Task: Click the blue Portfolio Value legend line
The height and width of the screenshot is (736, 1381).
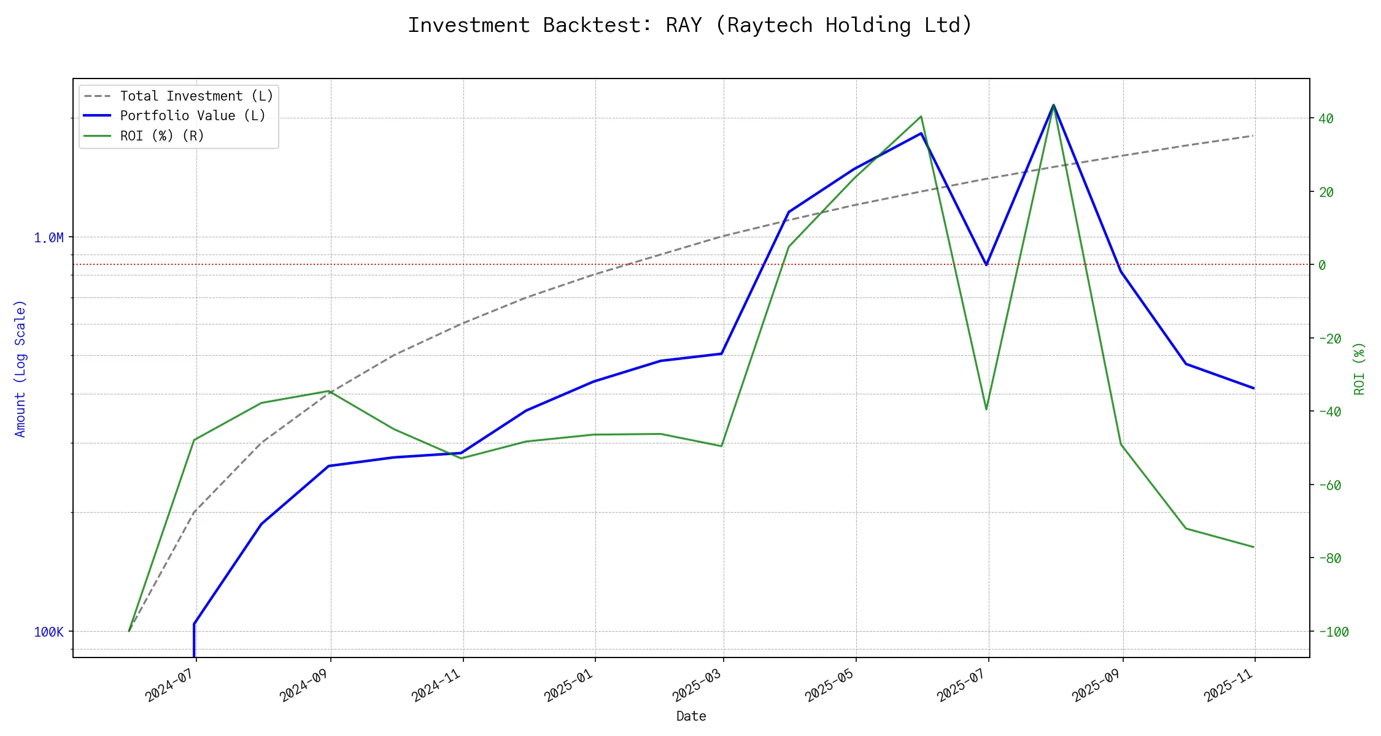Action: pos(98,116)
